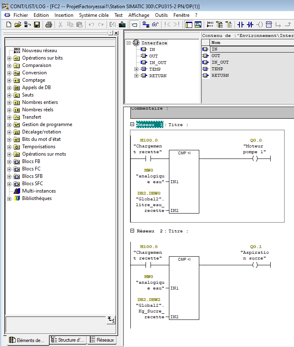Click the Print toolbar icon
This screenshot has height=347, width=294.
point(48,25)
